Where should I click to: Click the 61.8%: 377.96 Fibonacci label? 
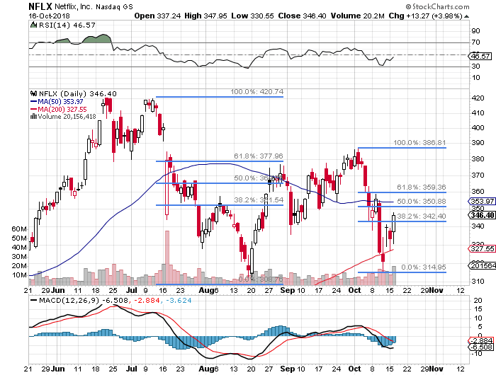pyautogui.click(x=259, y=156)
